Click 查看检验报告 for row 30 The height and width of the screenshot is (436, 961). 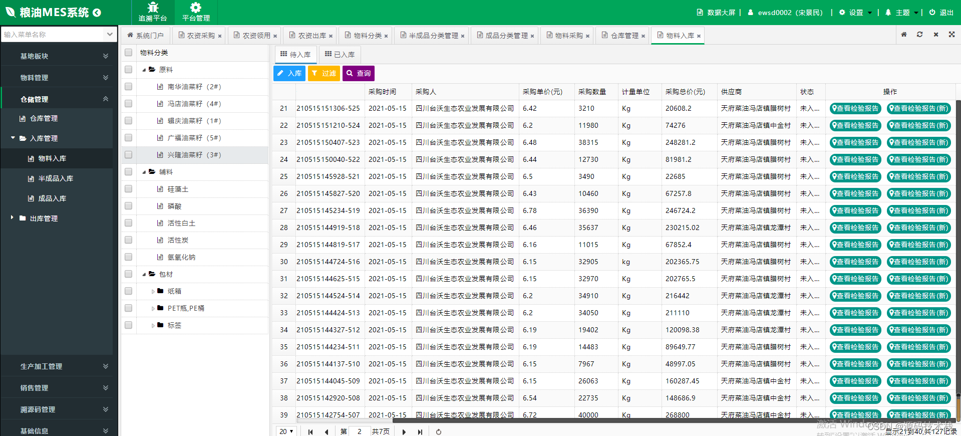pos(856,262)
